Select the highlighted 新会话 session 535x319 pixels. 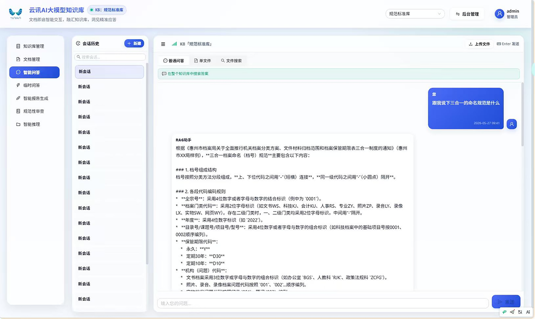coord(109,72)
